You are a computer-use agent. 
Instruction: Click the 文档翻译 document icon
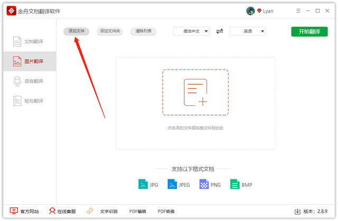tap(17, 42)
